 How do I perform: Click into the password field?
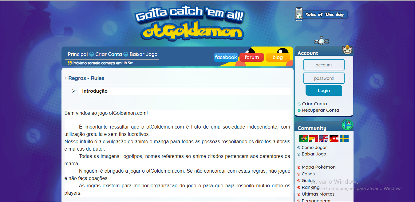click(x=324, y=78)
